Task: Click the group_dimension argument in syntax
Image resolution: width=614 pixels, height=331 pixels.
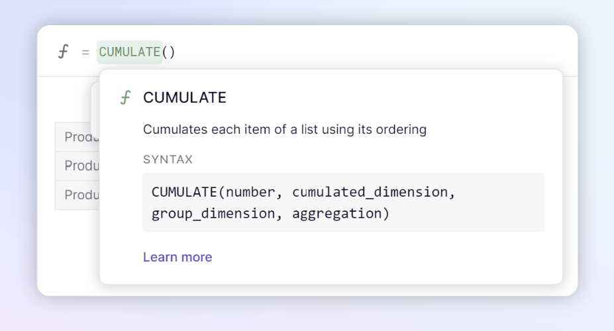Action: click(x=213, y=214)
